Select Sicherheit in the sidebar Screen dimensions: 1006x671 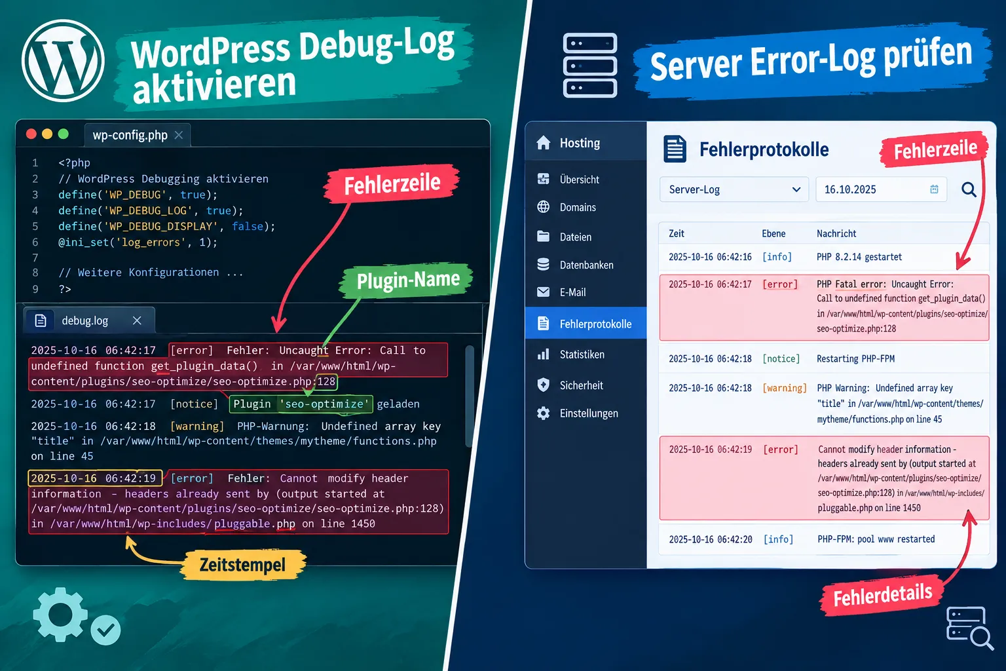[586, 385]
